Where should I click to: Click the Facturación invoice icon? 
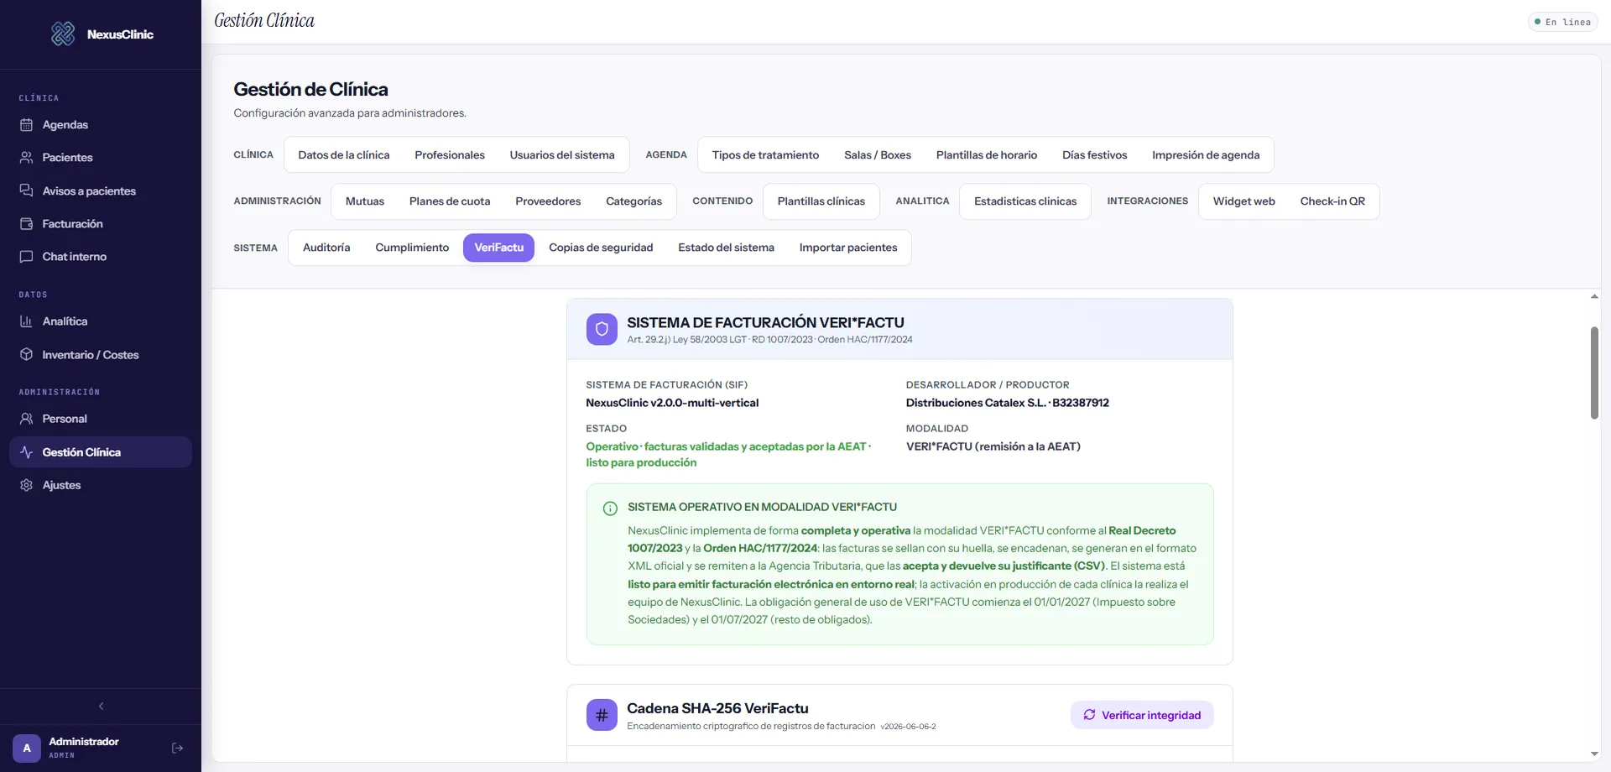[26, 224]
